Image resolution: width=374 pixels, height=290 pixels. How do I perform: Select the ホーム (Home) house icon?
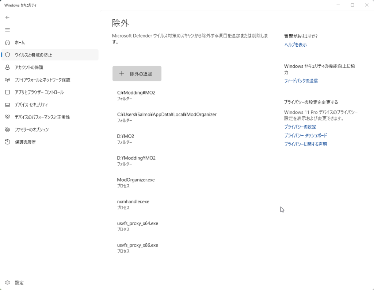7,42
